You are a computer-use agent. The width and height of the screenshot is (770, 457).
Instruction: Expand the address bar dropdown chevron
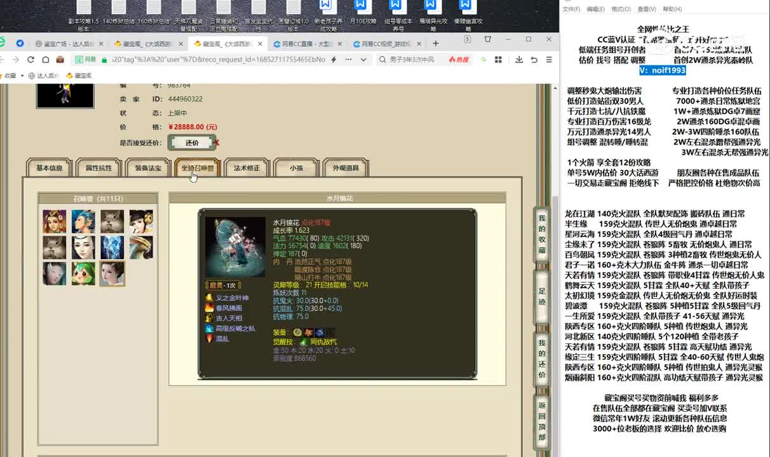(363, 60)
